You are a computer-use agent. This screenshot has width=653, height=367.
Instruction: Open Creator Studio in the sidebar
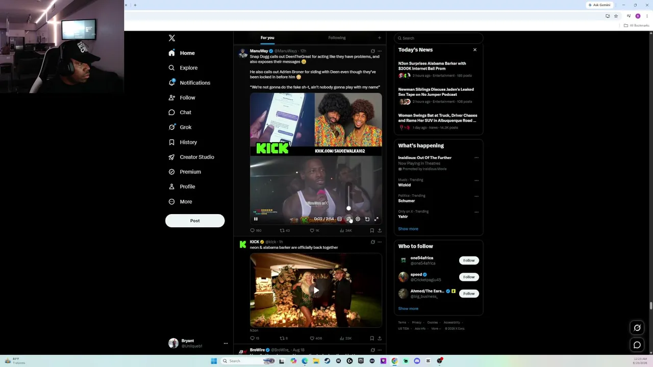[x=191, y=157]
